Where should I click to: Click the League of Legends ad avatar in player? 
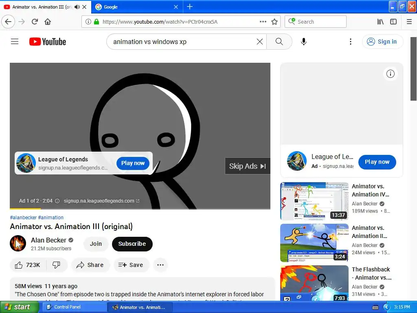(x=26, y=163)
